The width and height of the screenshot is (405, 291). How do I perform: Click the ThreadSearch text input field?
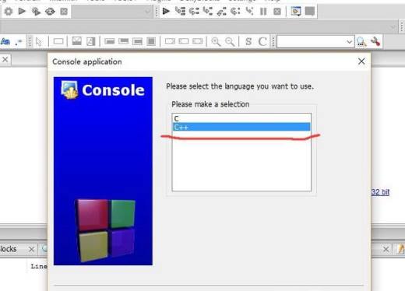point(311,41)
